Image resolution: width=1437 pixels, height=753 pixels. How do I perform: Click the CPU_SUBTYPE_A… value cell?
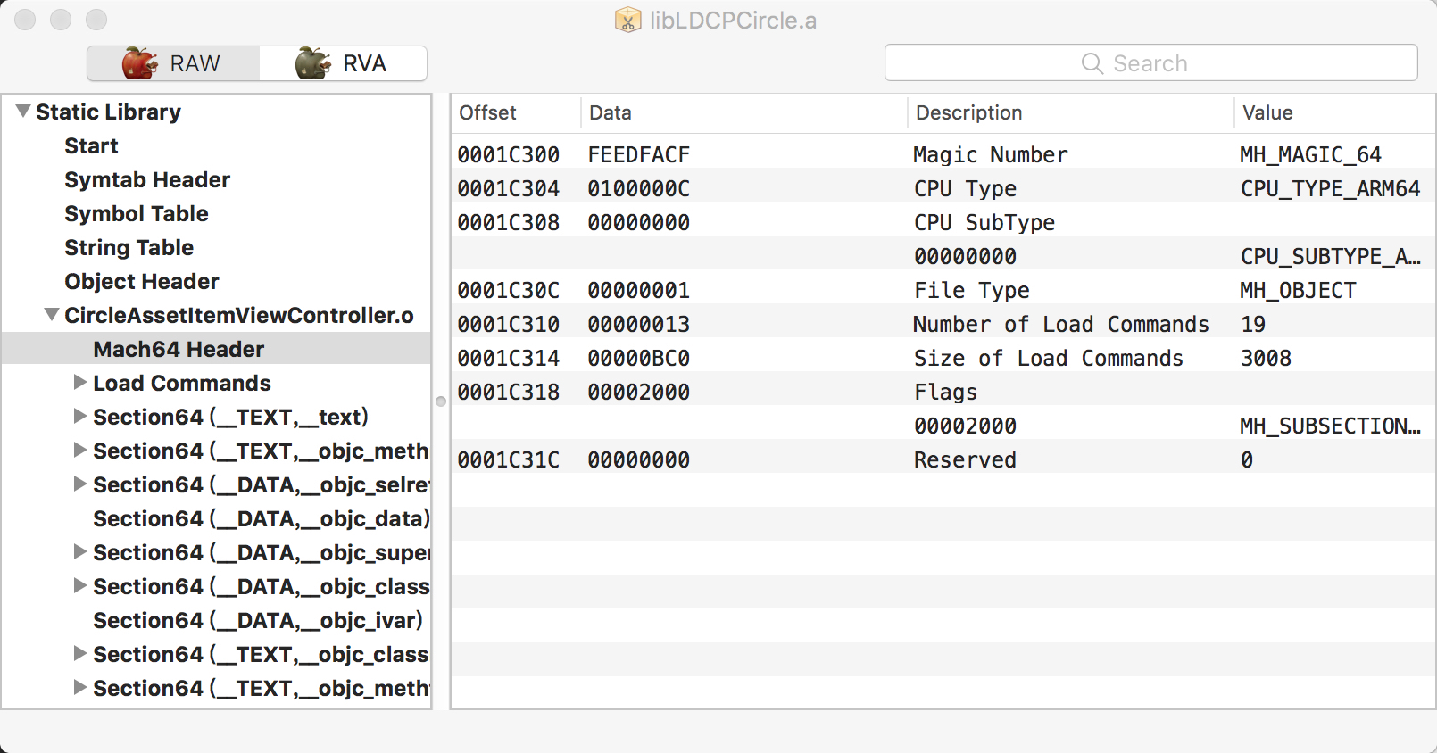coord(1331,256)
